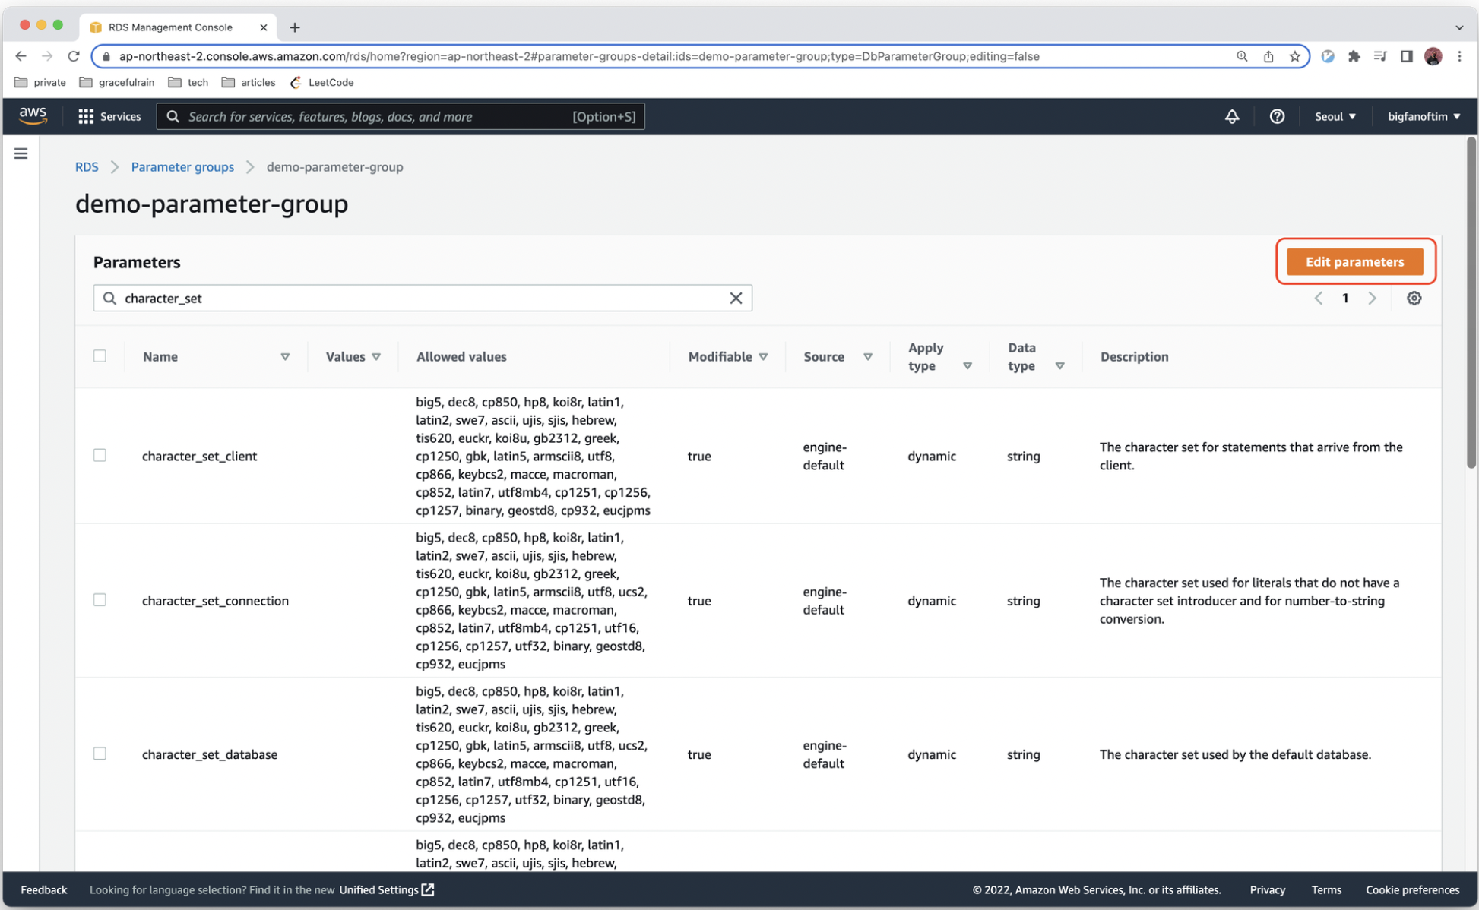Open the table preferences gear icon
1479x910 pixels.
pos(1414,299)
